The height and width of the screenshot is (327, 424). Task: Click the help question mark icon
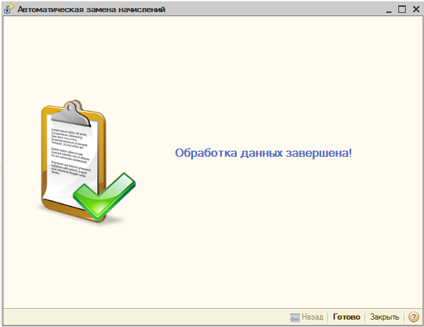pyautogui.click(x=414, y=317)
